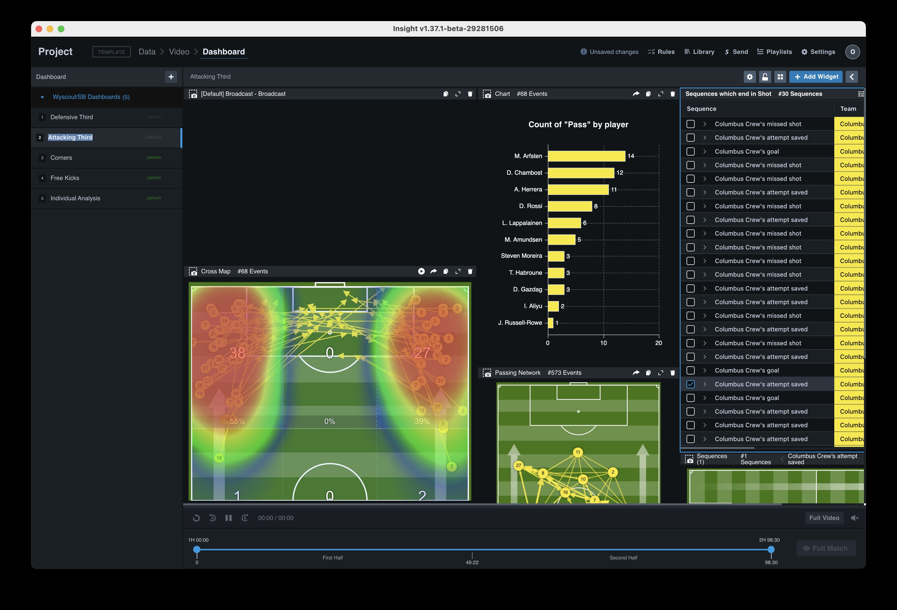Image resolution: width=897 pixels, height=610 pixels.
Task: Expand the first Columbus Crew's attempt saved sequence
Action: pos(704,137)
